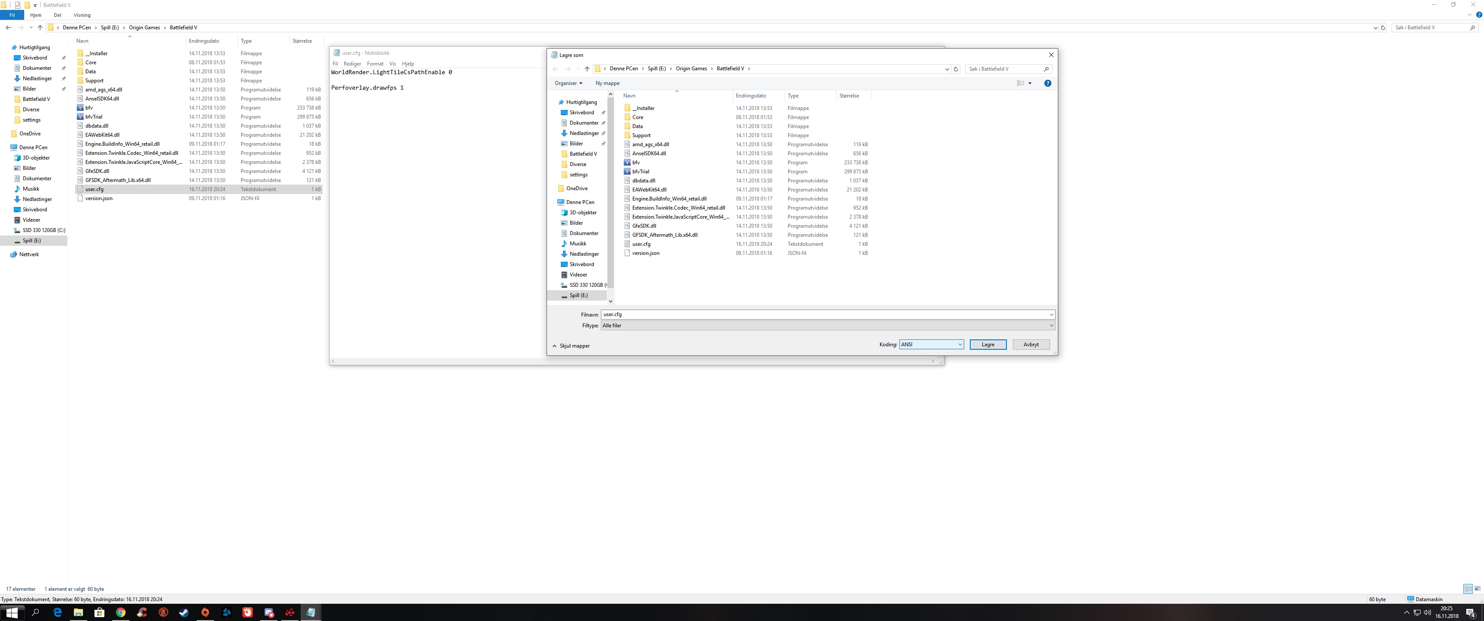Select bfvTrial program in the Lagre som file list
1484x621 pixels.
641,172
